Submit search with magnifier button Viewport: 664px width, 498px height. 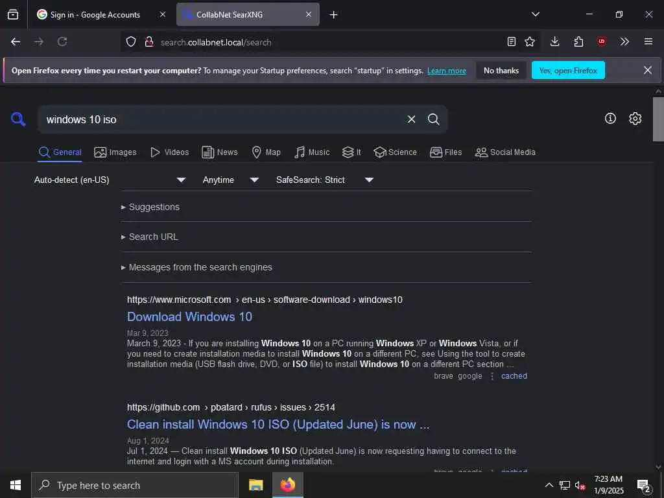click(x=433, y=119)
